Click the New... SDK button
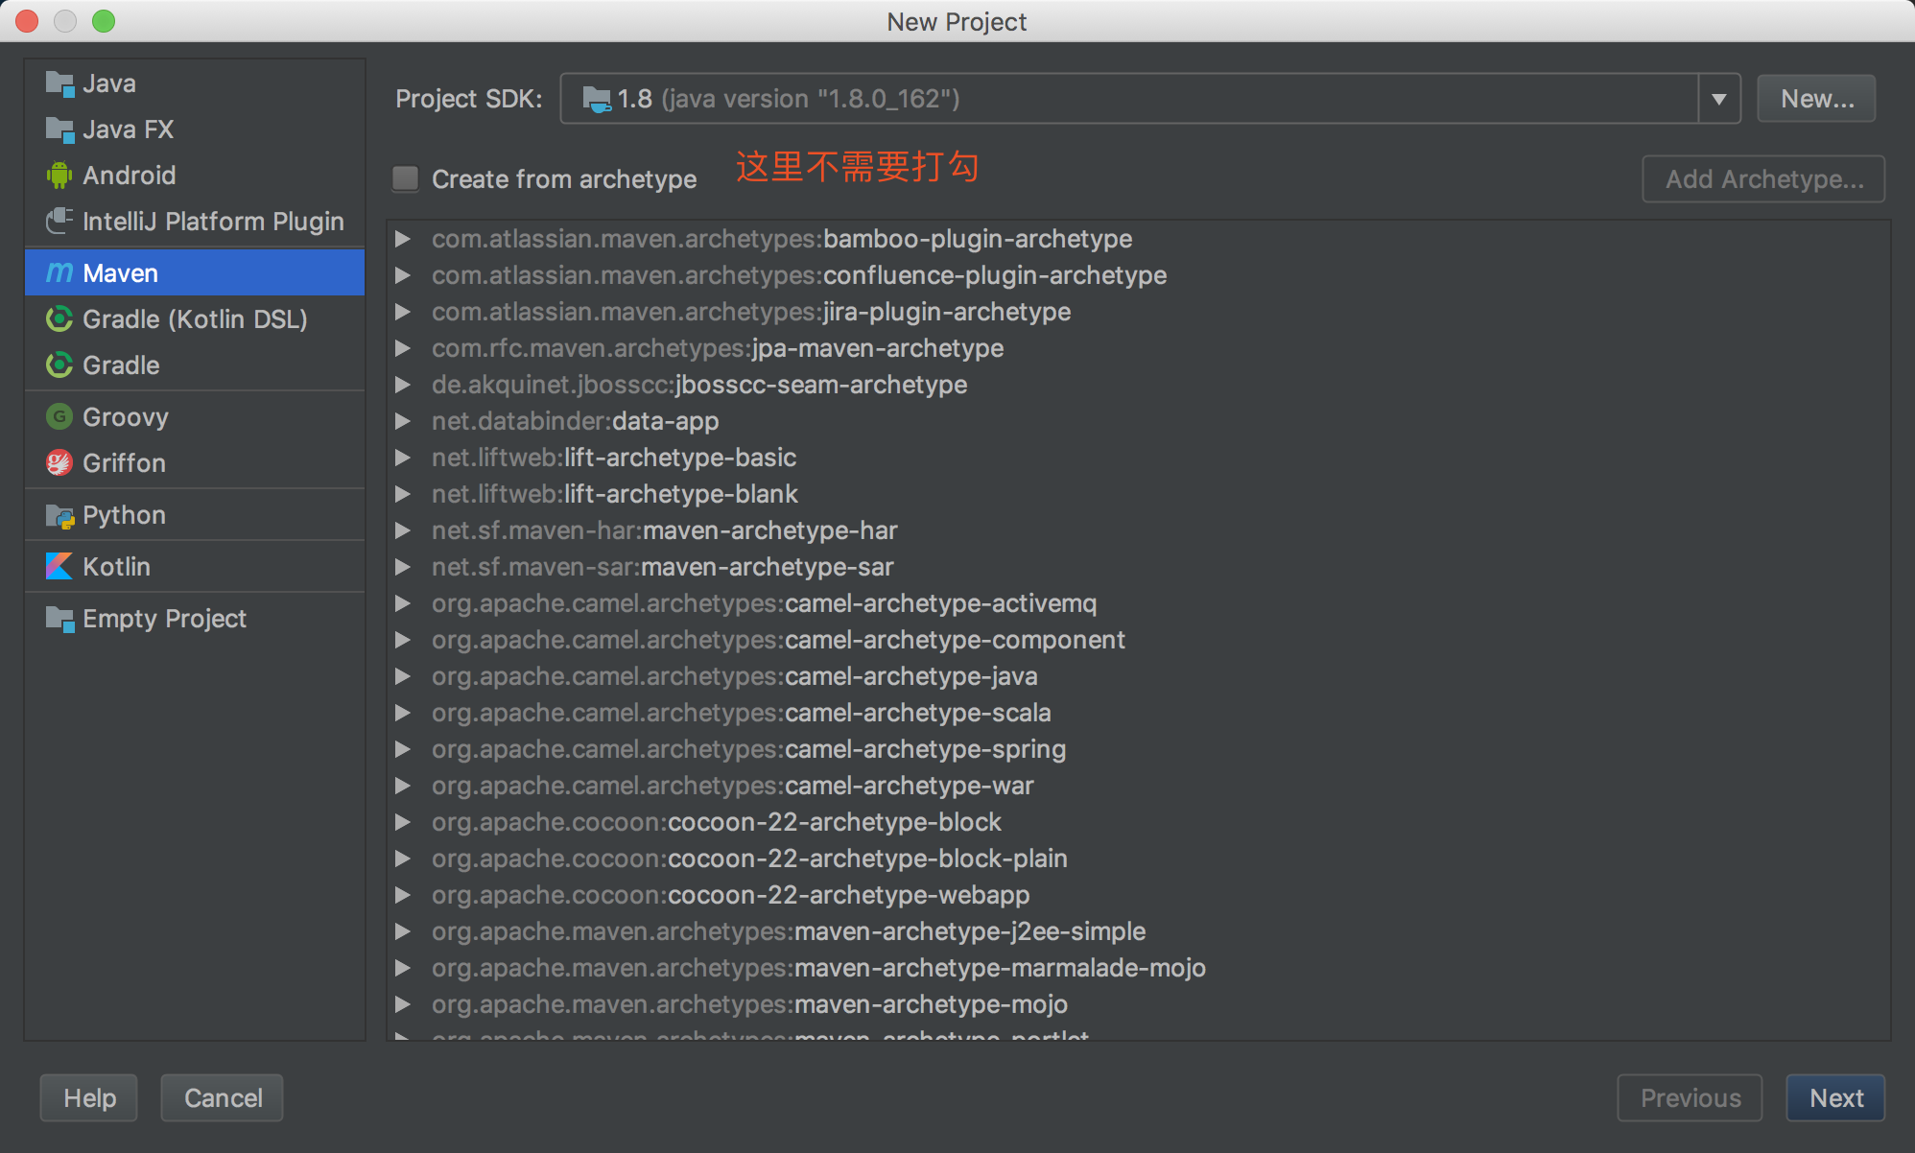The width and height of the screenshot is (1915, 1153). [1816, 99]
